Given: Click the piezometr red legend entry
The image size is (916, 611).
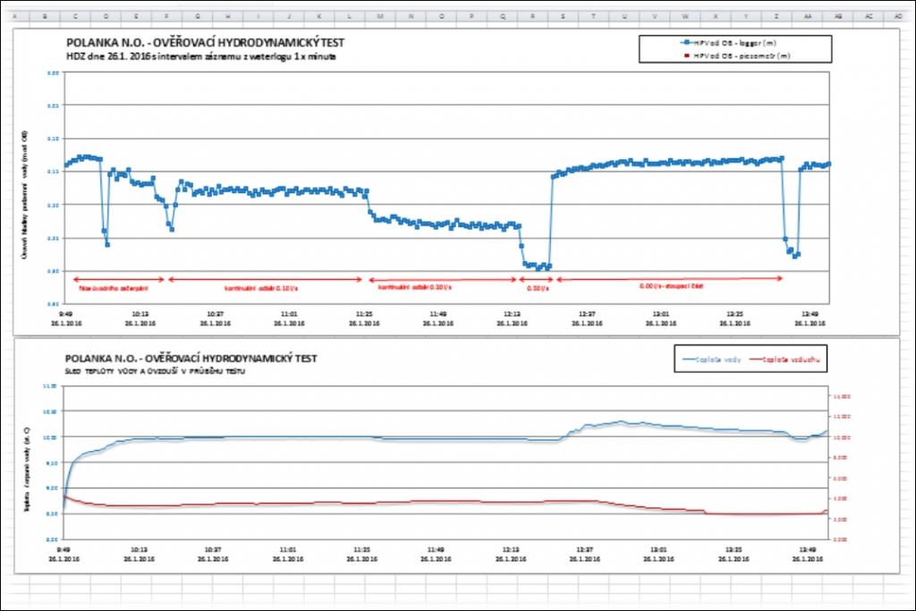Looking at the screenshot, I should click(737, 56).
